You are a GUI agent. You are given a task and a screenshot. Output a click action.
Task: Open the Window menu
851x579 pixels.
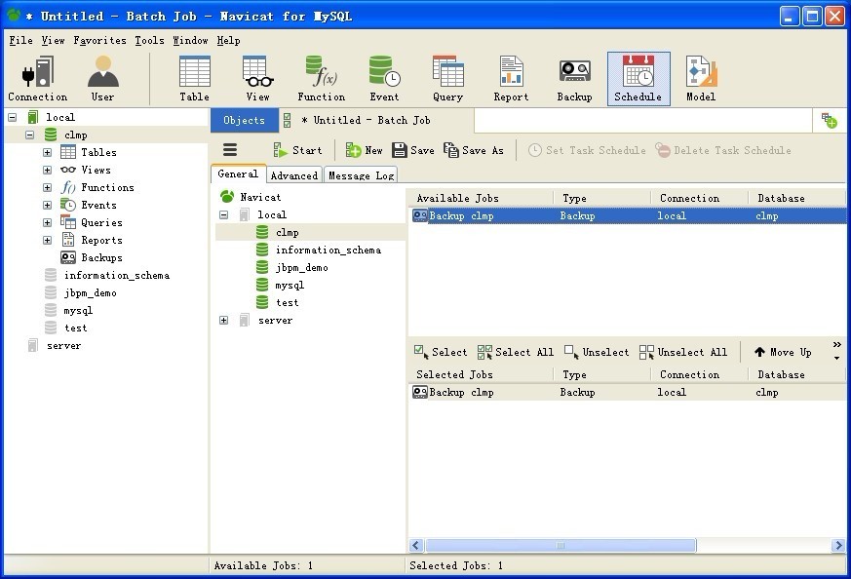coord(190,40)
